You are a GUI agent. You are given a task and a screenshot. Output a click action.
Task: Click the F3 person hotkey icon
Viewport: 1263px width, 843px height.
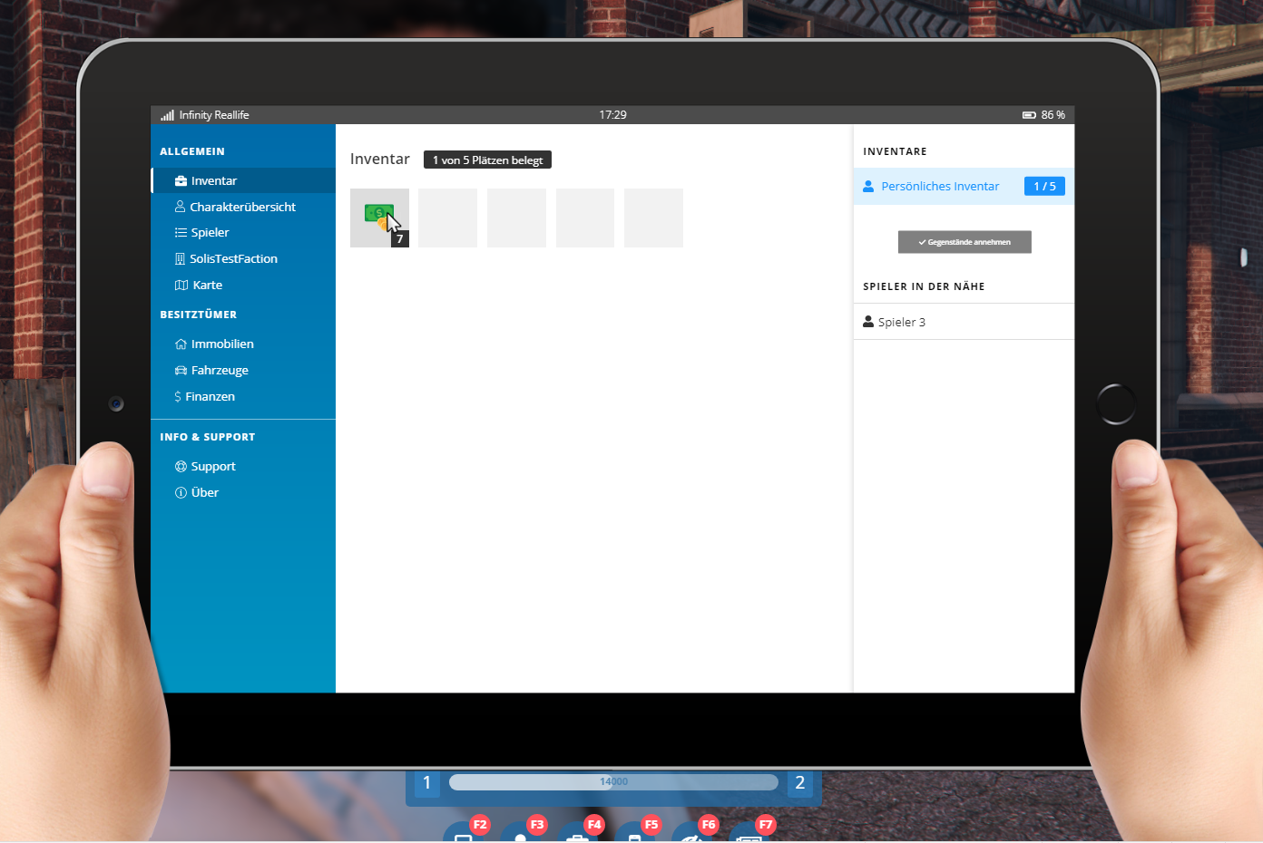point(520,836)
